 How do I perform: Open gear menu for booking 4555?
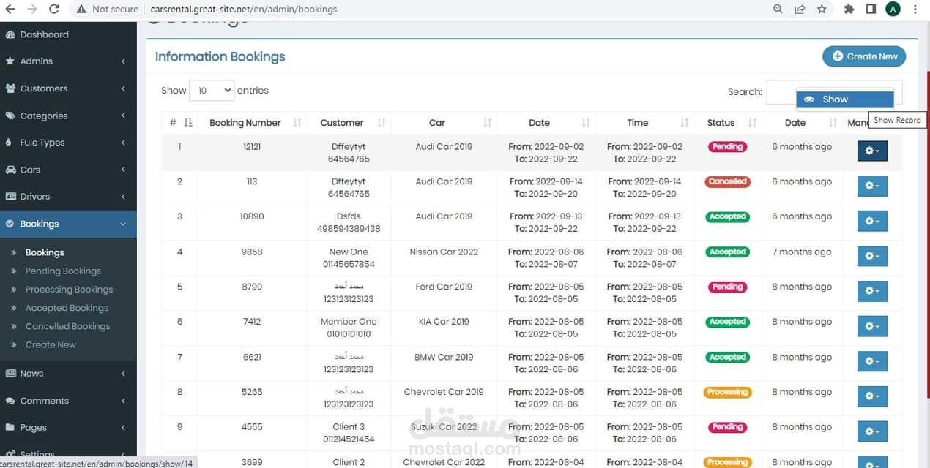[872, 432]
